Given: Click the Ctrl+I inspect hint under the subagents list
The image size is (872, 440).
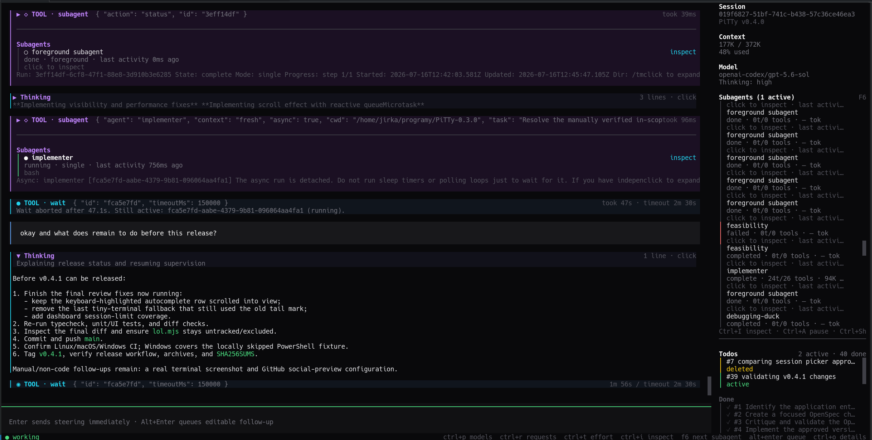Looking at the screenshot, I should (x=745, y=332).
